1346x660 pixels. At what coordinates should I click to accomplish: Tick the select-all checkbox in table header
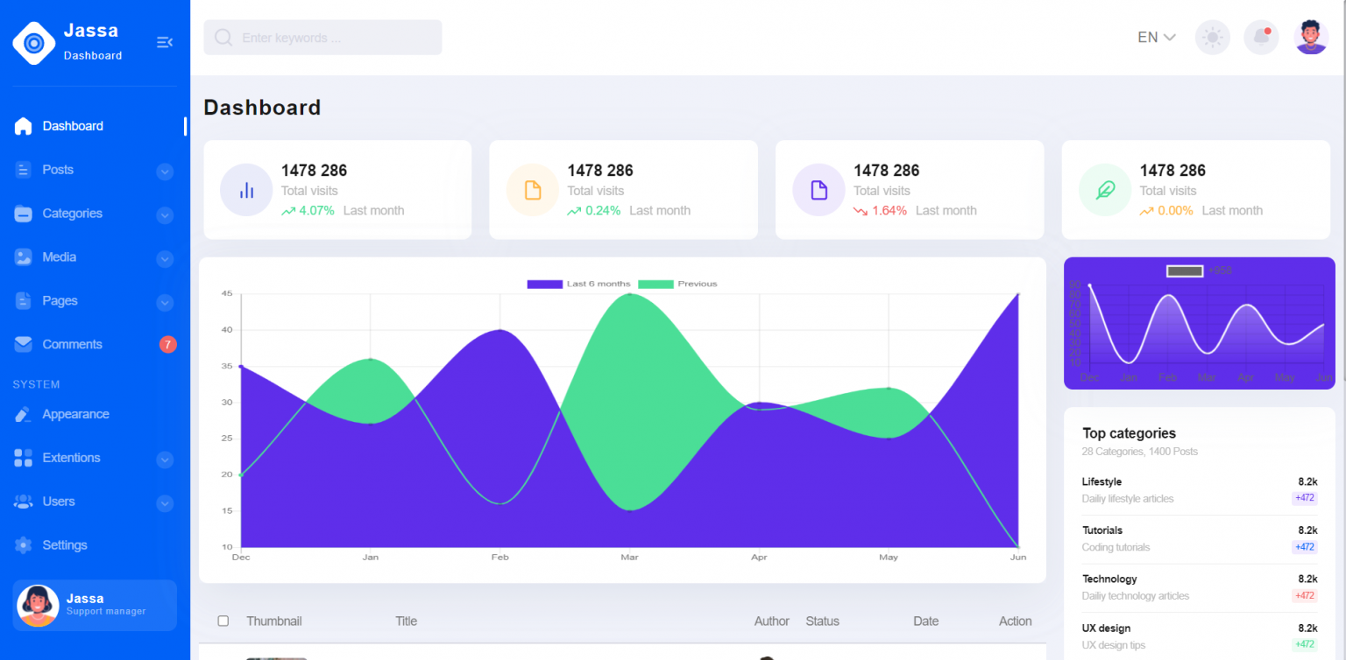(x=223, y=621)
